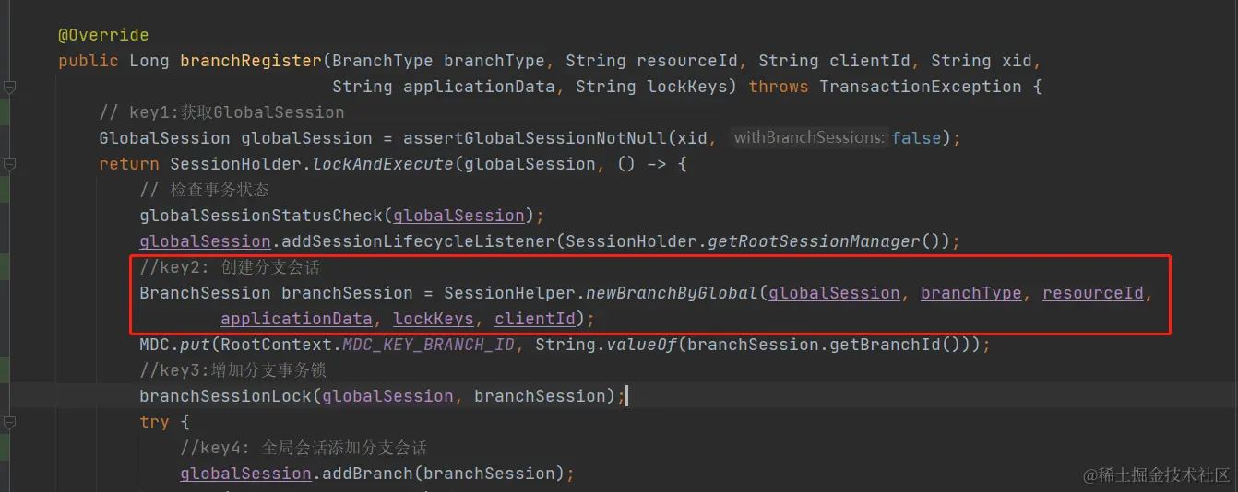Click the key1 获取GlobalSession comment
The image size is (1238, 492).
click(221, 112)
